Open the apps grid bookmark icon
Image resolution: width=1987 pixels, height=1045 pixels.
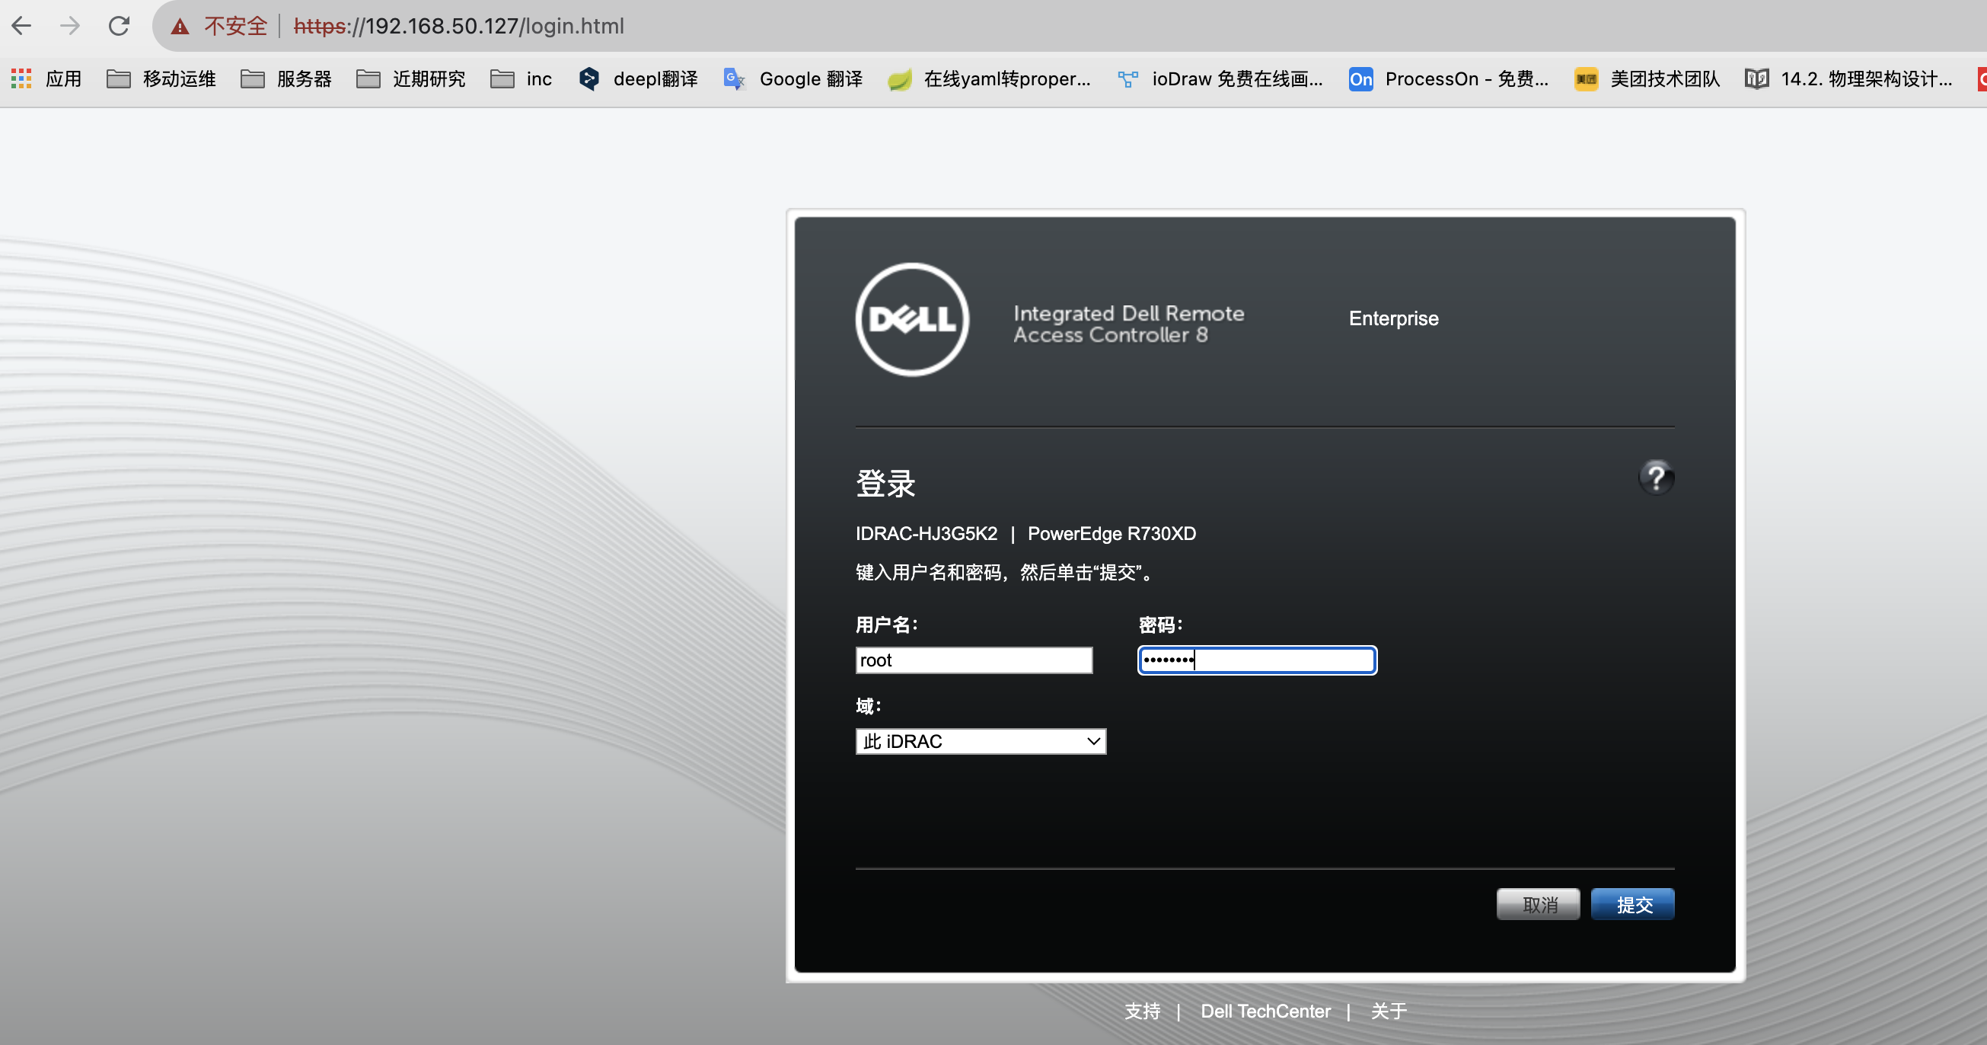tap(21, 78)
